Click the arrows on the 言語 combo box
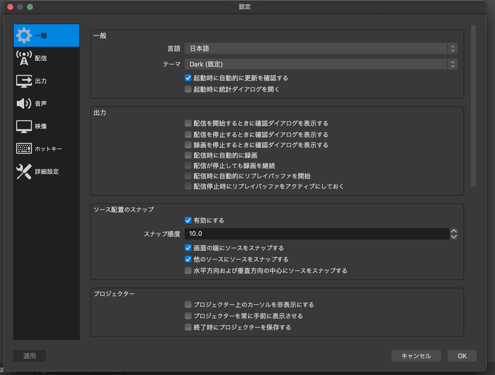 click(452, 48)
